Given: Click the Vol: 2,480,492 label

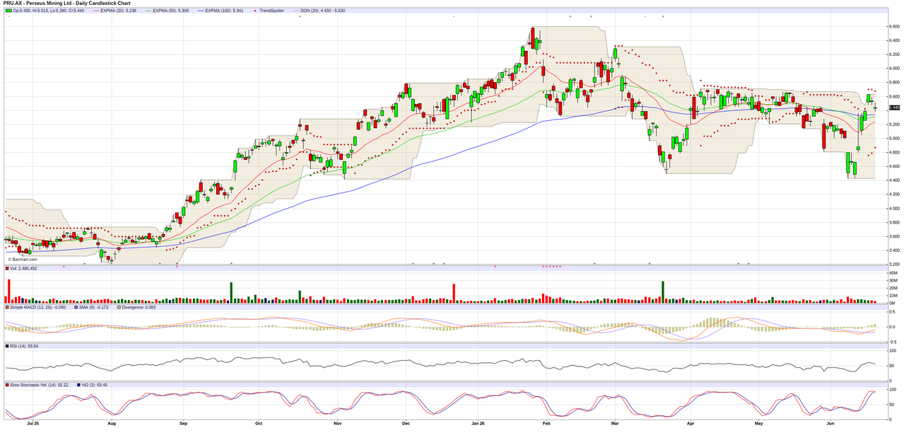Looking at the screenshot, I should point(24,269).
